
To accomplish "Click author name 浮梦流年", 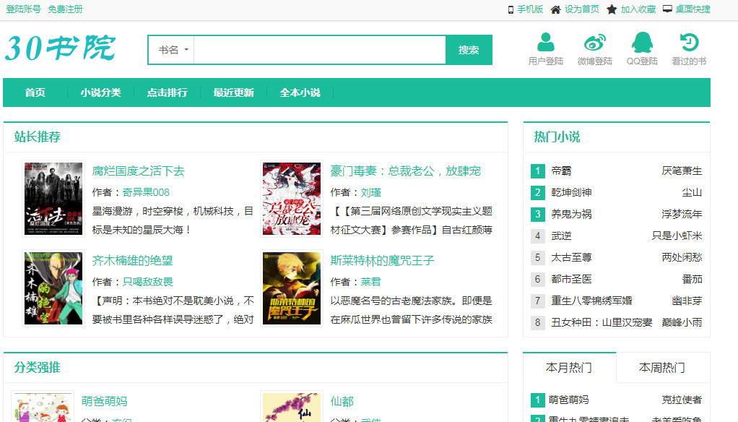I will (x=682, y=214).
